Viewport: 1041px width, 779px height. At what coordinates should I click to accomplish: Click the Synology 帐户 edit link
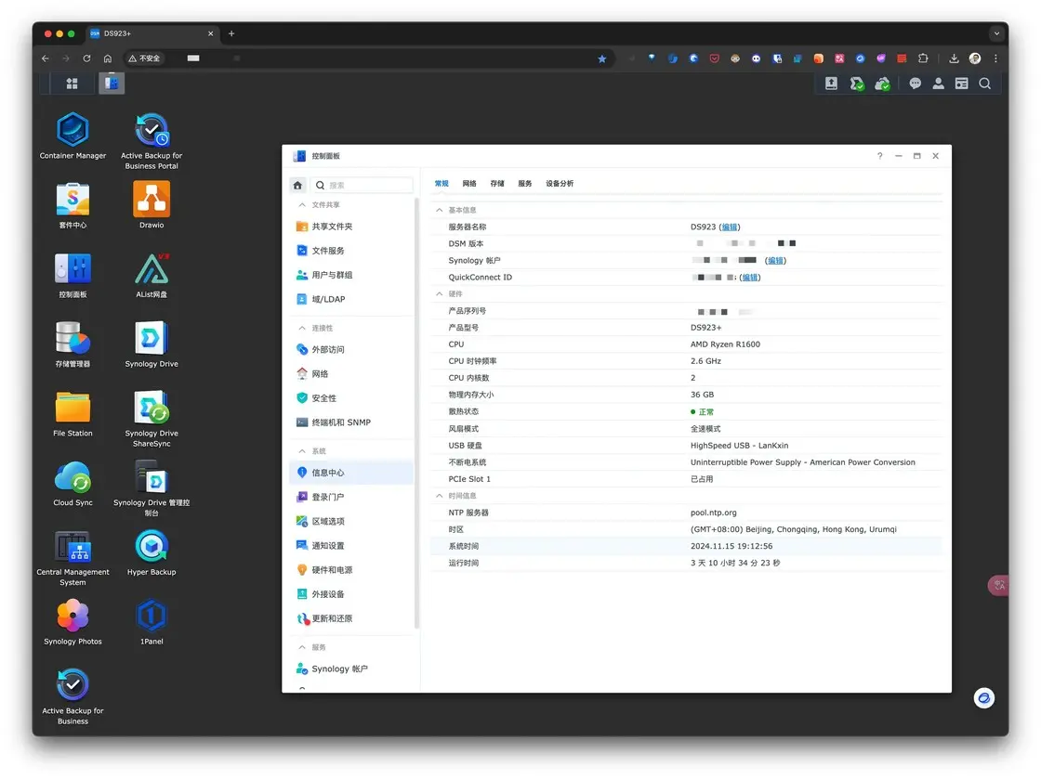coord(775,261)
